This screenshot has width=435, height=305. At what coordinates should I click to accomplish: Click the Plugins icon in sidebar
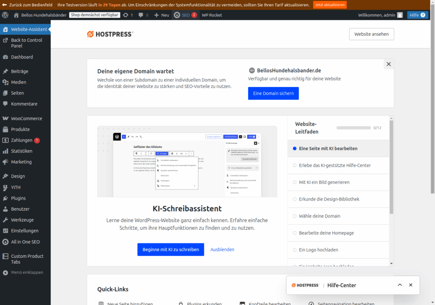tap(5, 198)
